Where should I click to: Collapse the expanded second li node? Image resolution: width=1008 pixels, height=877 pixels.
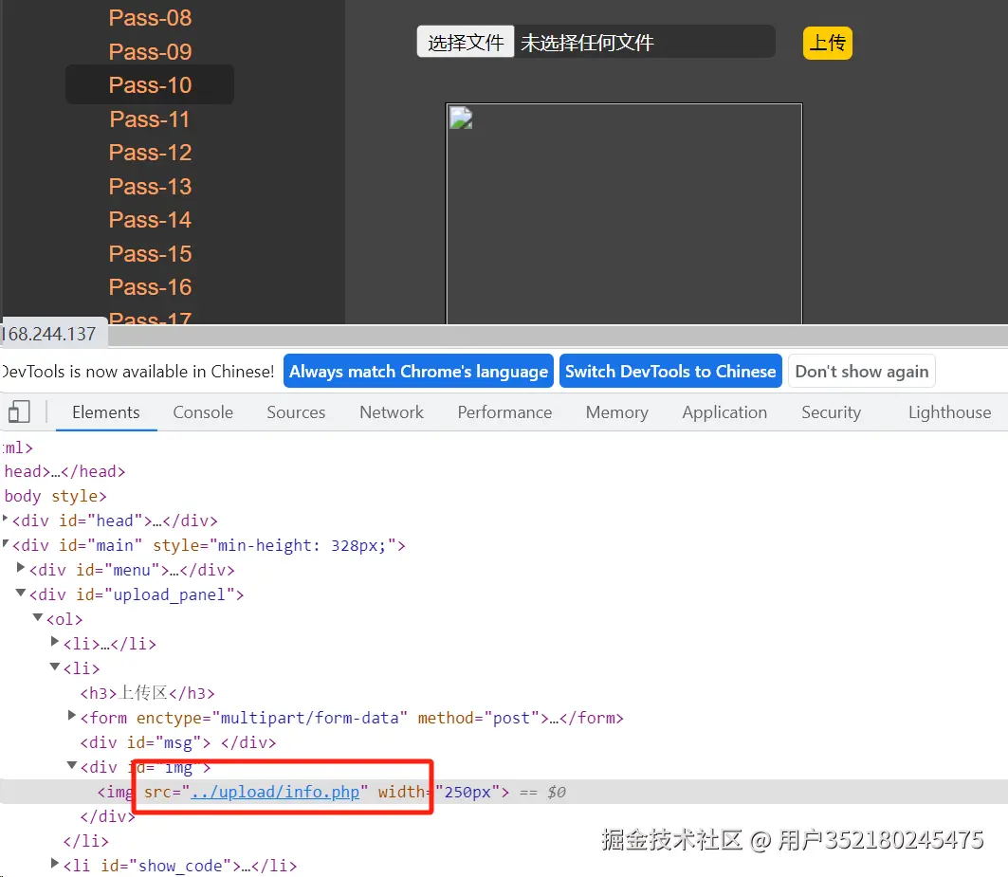(x=55, y=667)
